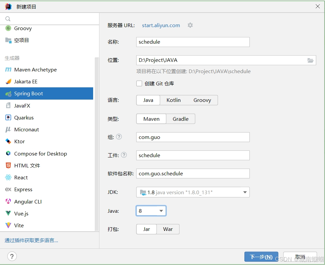This screenshot has width=325, height=265.
Task: Select Maven Archetype generator
Action: coord(47,69)
